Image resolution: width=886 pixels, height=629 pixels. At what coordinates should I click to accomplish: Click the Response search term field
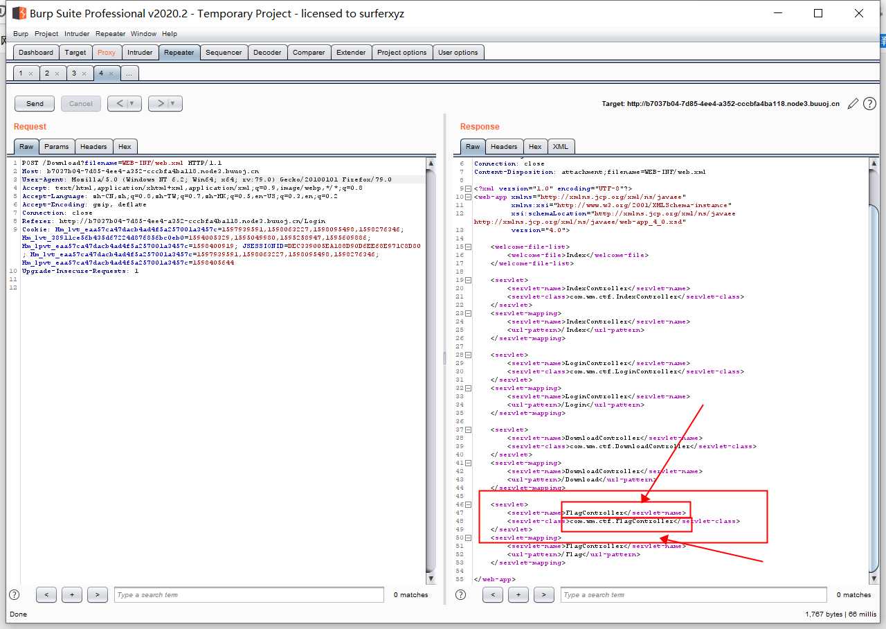pos(695,594)
